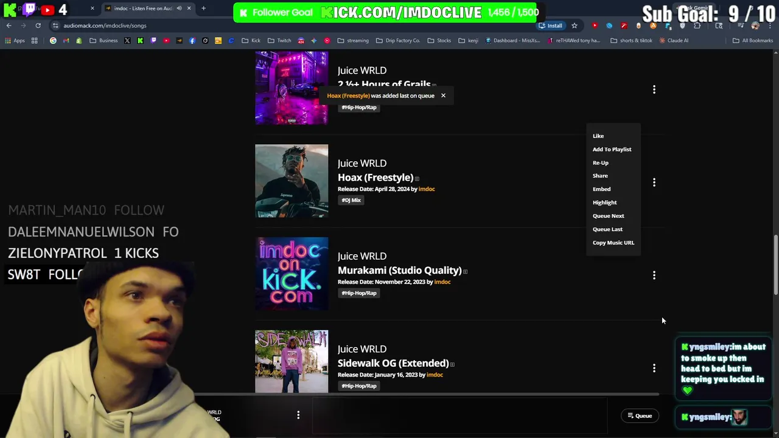Viewport: 779px width, 438px height.
Task: Open the Apps bookmarks shortcut
Action: tap(15, 41)
